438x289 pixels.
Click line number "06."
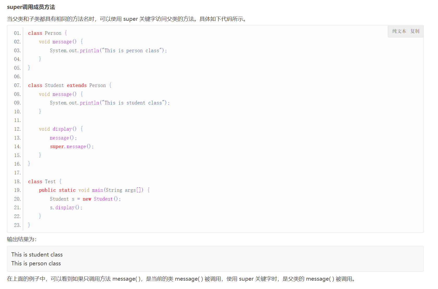(x=17, y=76)
